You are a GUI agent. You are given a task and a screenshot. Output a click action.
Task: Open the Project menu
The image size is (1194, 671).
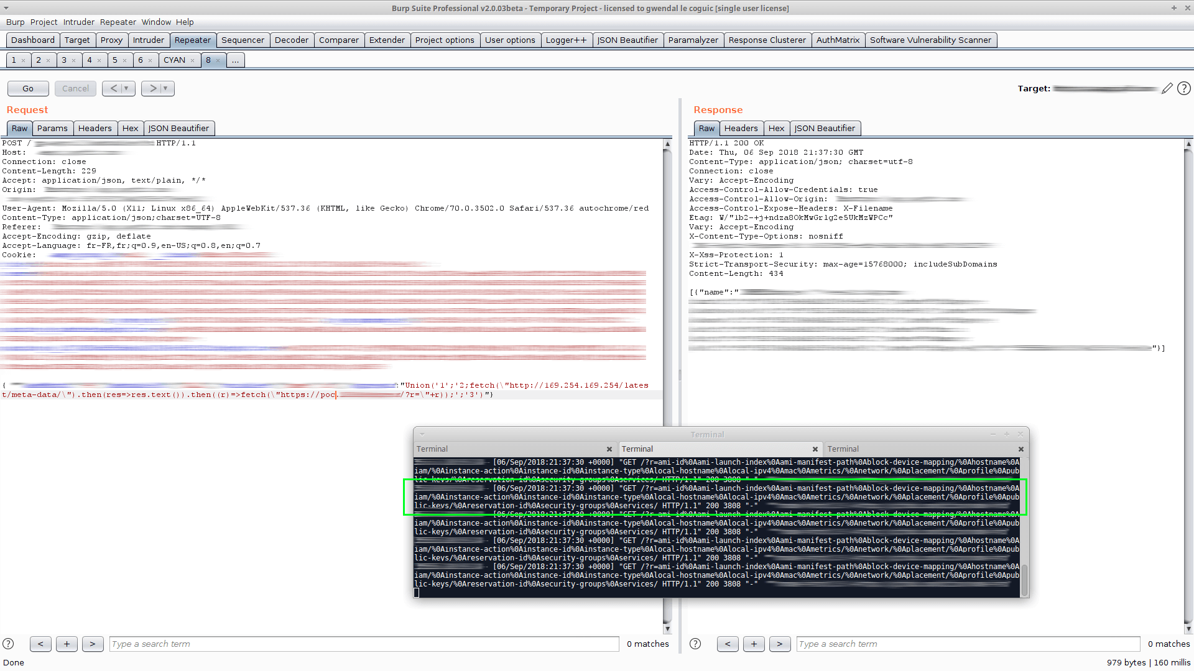[44, 22]
